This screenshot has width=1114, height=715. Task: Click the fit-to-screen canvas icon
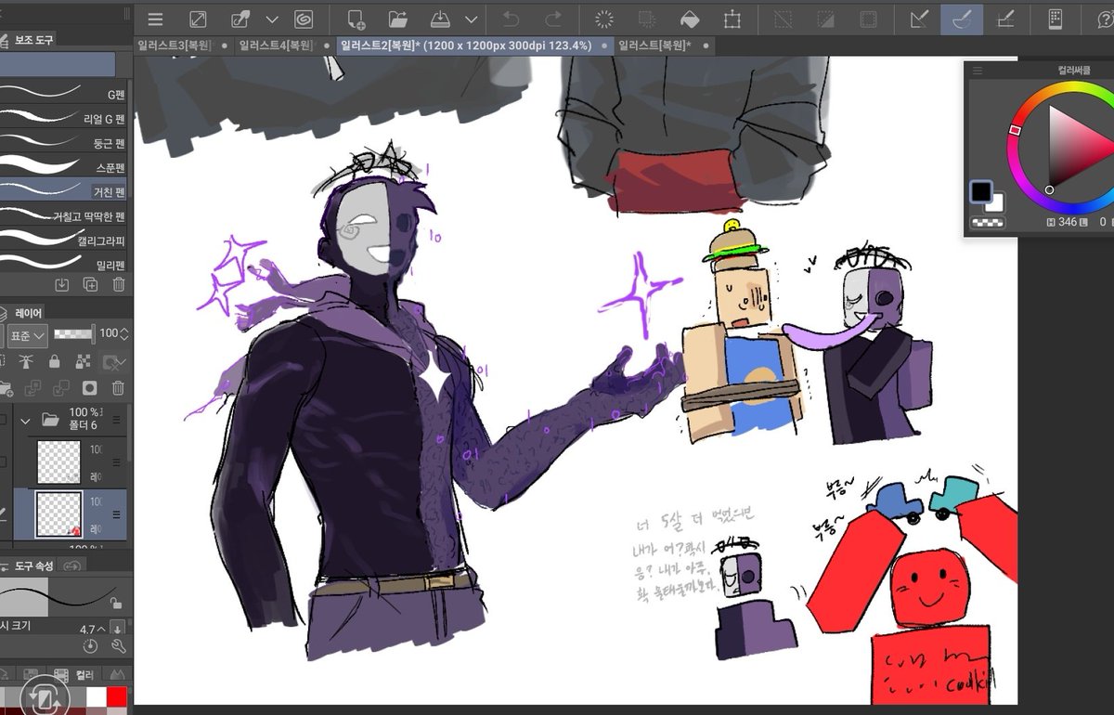[198, 19]
